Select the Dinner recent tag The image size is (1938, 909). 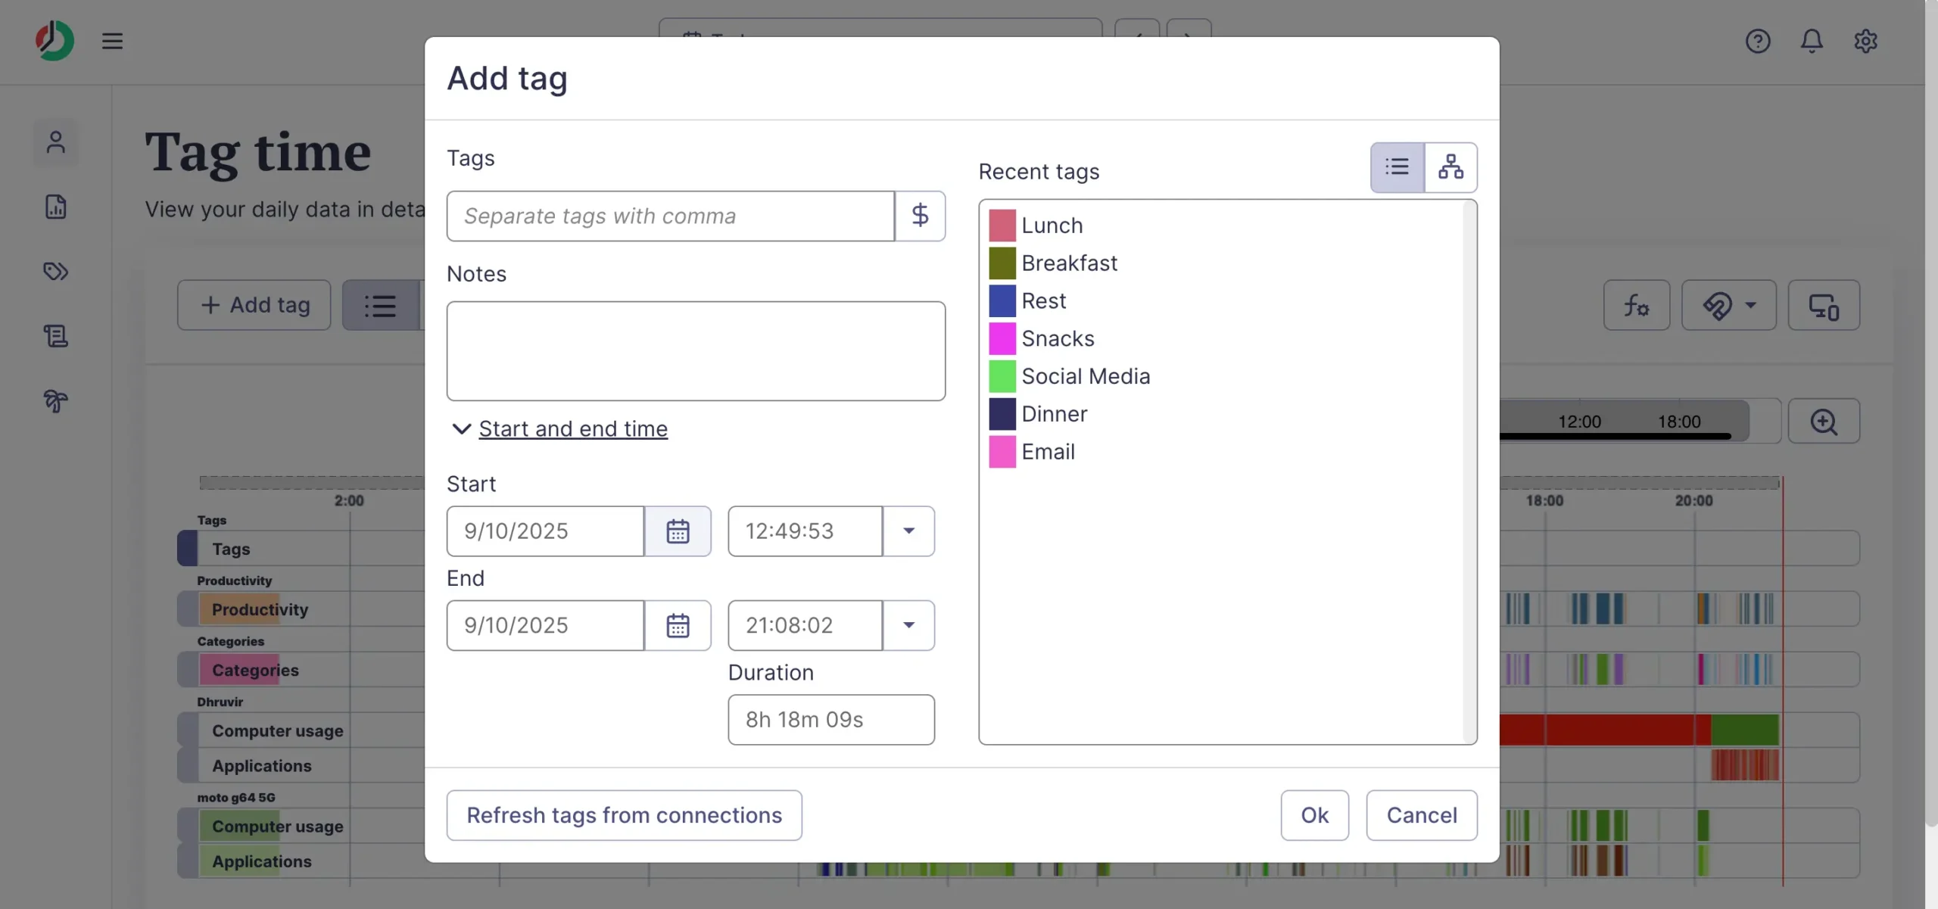coord(1054,414)
